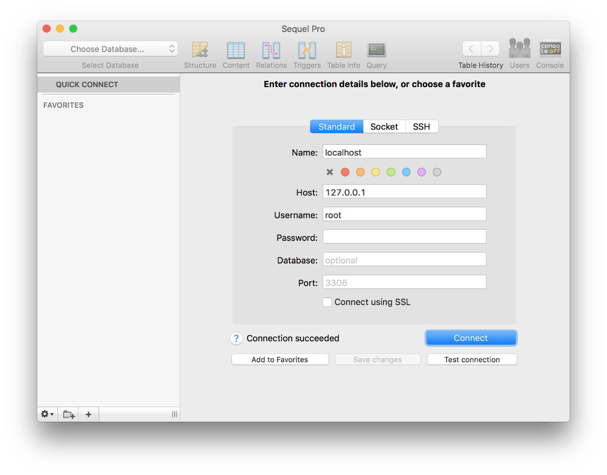Open the gear actions menu in sidebar

(47, 414)
